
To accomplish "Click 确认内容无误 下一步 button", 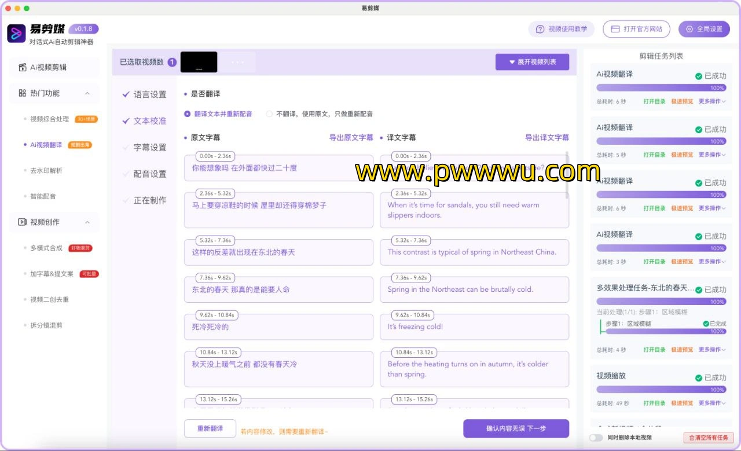I will (x=516, y=428).
